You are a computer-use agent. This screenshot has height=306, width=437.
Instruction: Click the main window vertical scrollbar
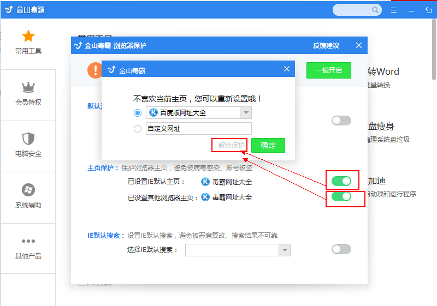pyautogui.click(x=434, y=50)
